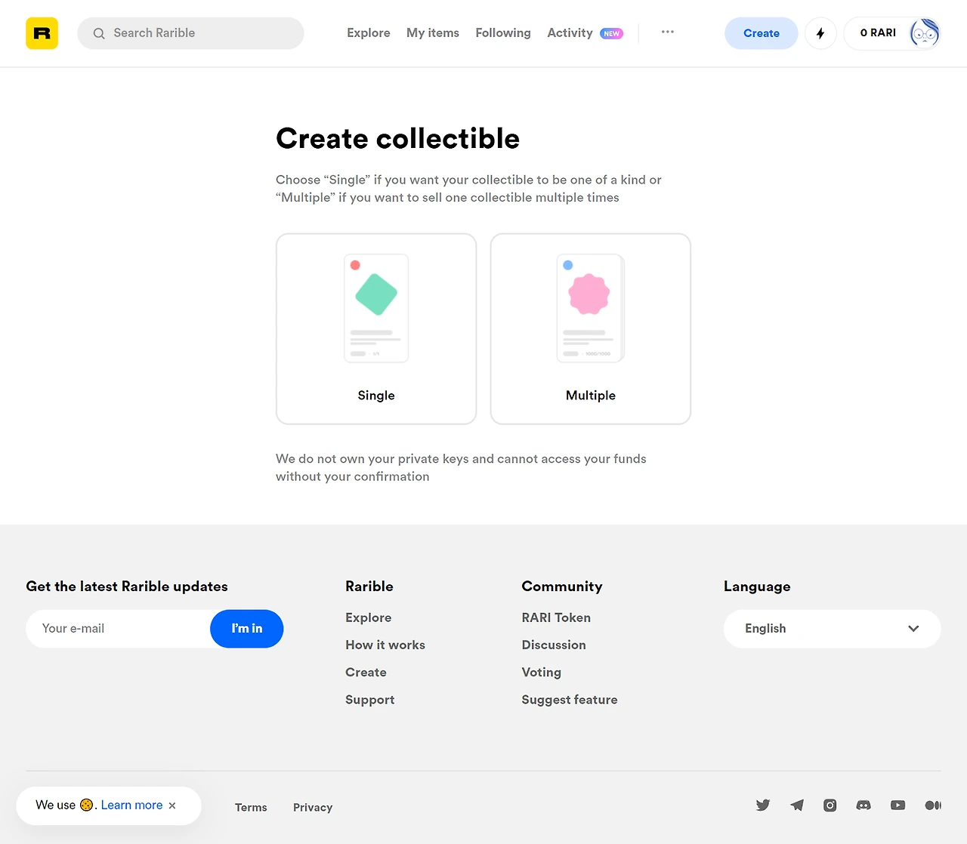This screenshot has height=844, width=967.
Task: Open How it works link
Action: point(385,645)
